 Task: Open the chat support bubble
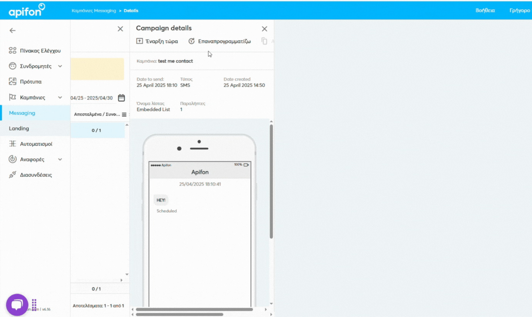[x=17, y=305]
